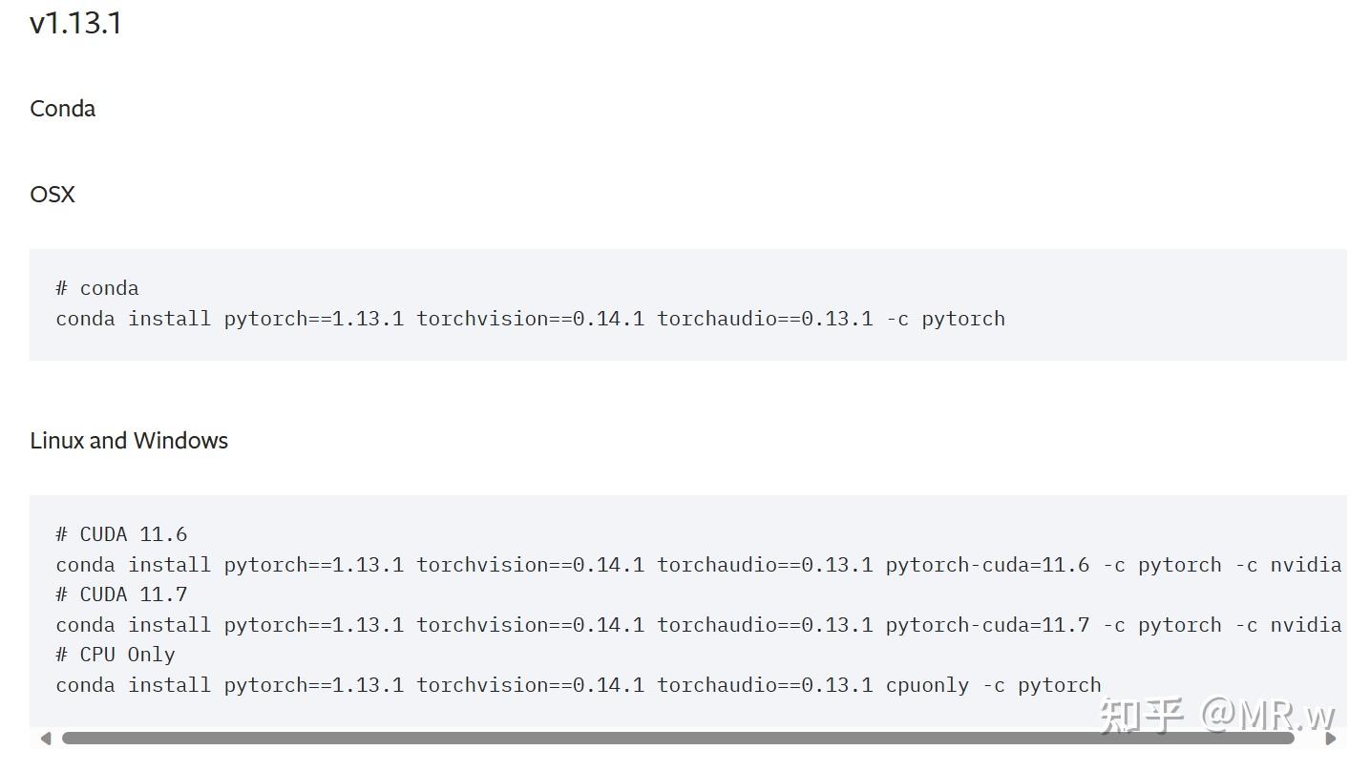Click the OSX conda install command line

point(530,319)
